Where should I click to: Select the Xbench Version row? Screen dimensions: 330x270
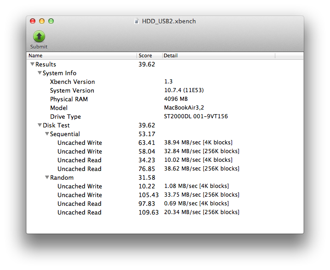tap(165, 82)
